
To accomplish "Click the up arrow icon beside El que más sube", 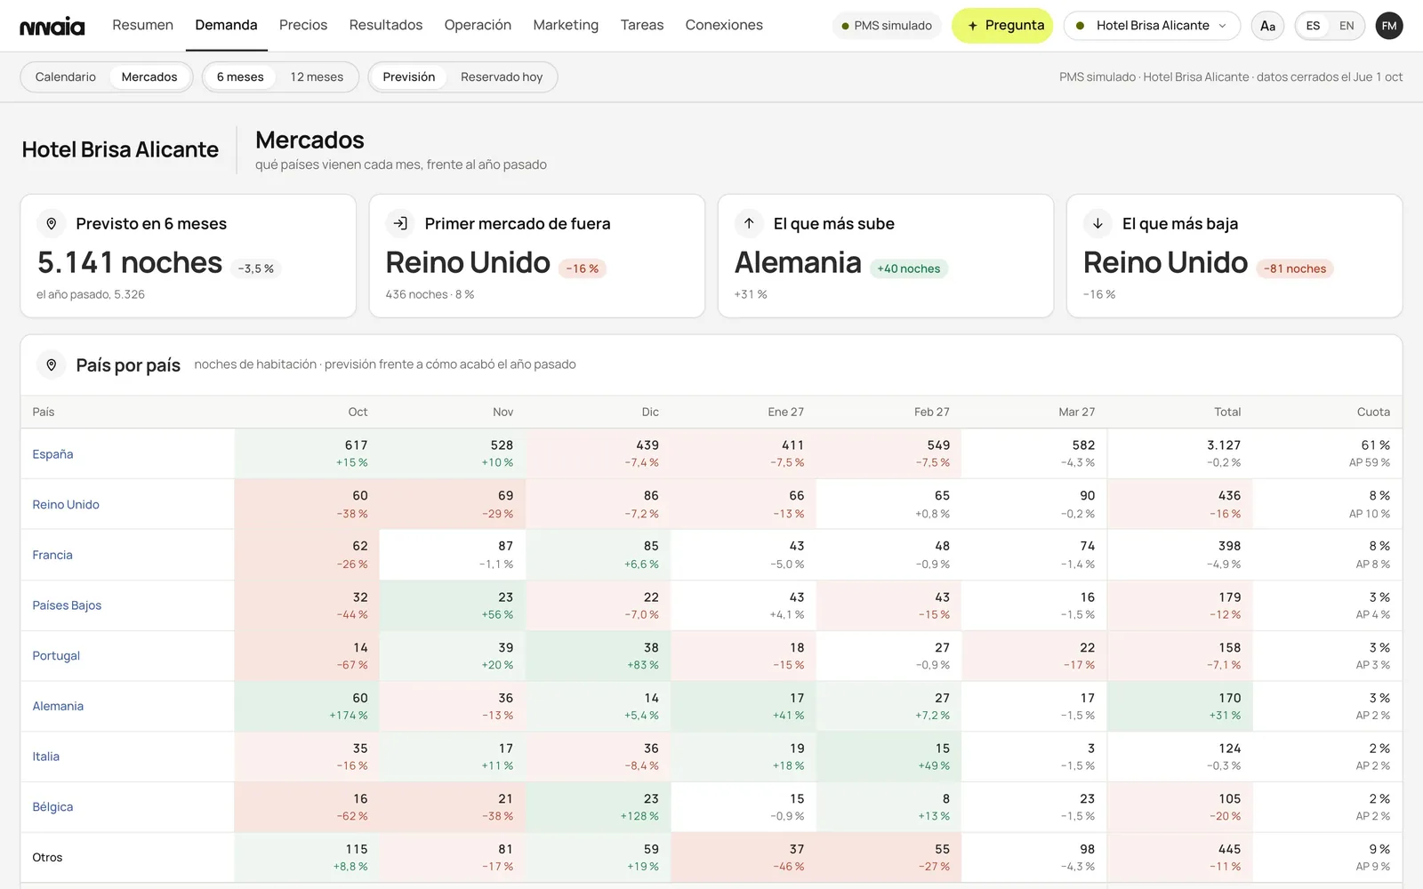I will [749, 223].
